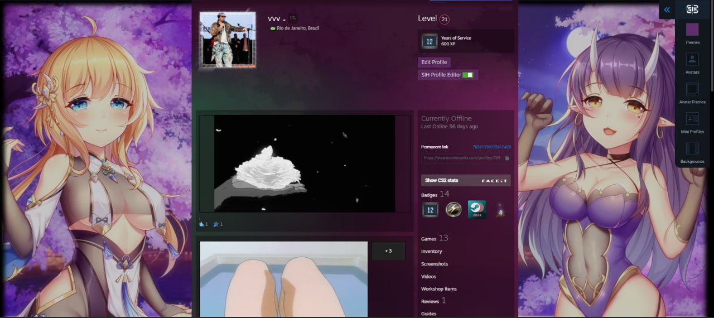
Task: Select the Steam 2024 badge icon
Action: 476,210
